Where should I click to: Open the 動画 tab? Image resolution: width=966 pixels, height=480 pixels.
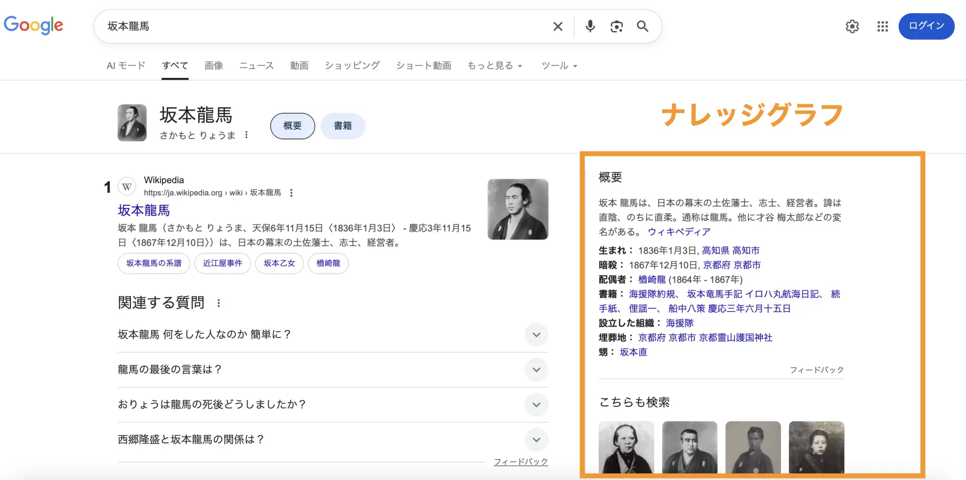(x=299, y=65)
